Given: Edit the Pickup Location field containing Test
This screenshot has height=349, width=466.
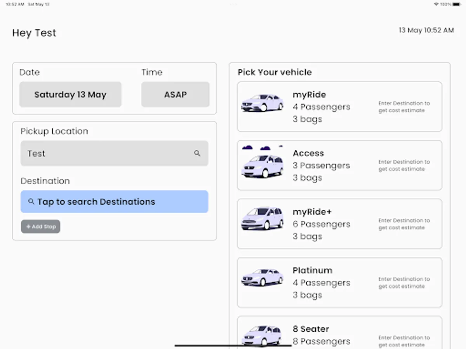Looking at the screenshot, I should (109, 153).
